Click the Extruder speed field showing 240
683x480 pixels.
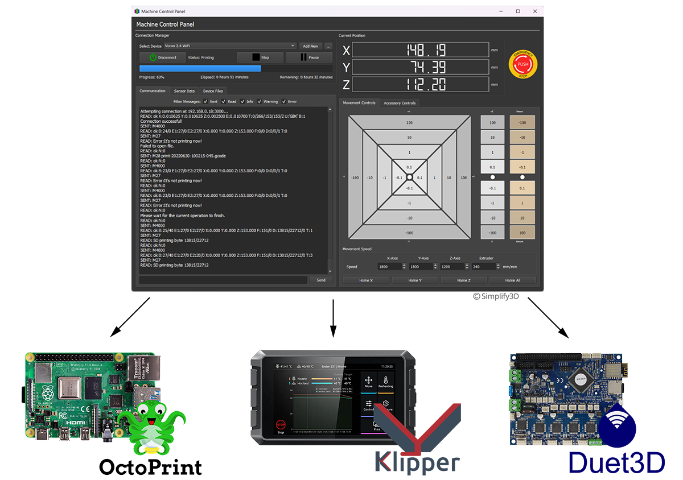click(483, 267)
